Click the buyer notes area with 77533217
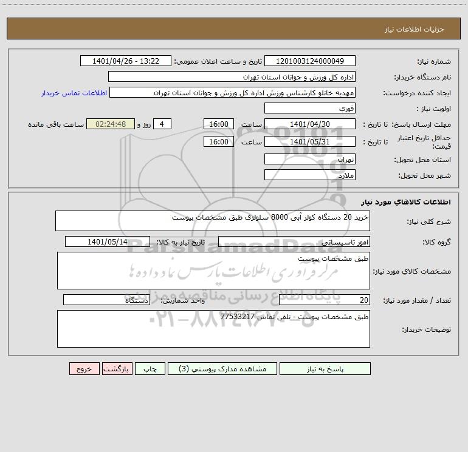The image size is (468, 452). click(213, 329)
